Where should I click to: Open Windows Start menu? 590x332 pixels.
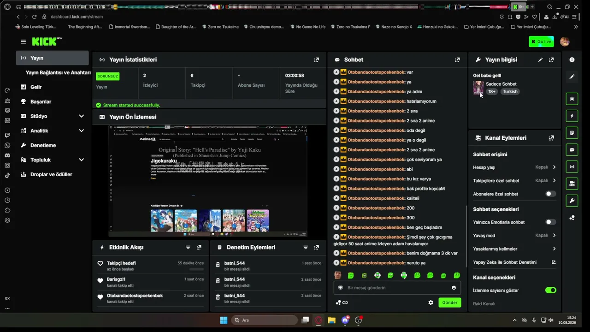point(224,320)
